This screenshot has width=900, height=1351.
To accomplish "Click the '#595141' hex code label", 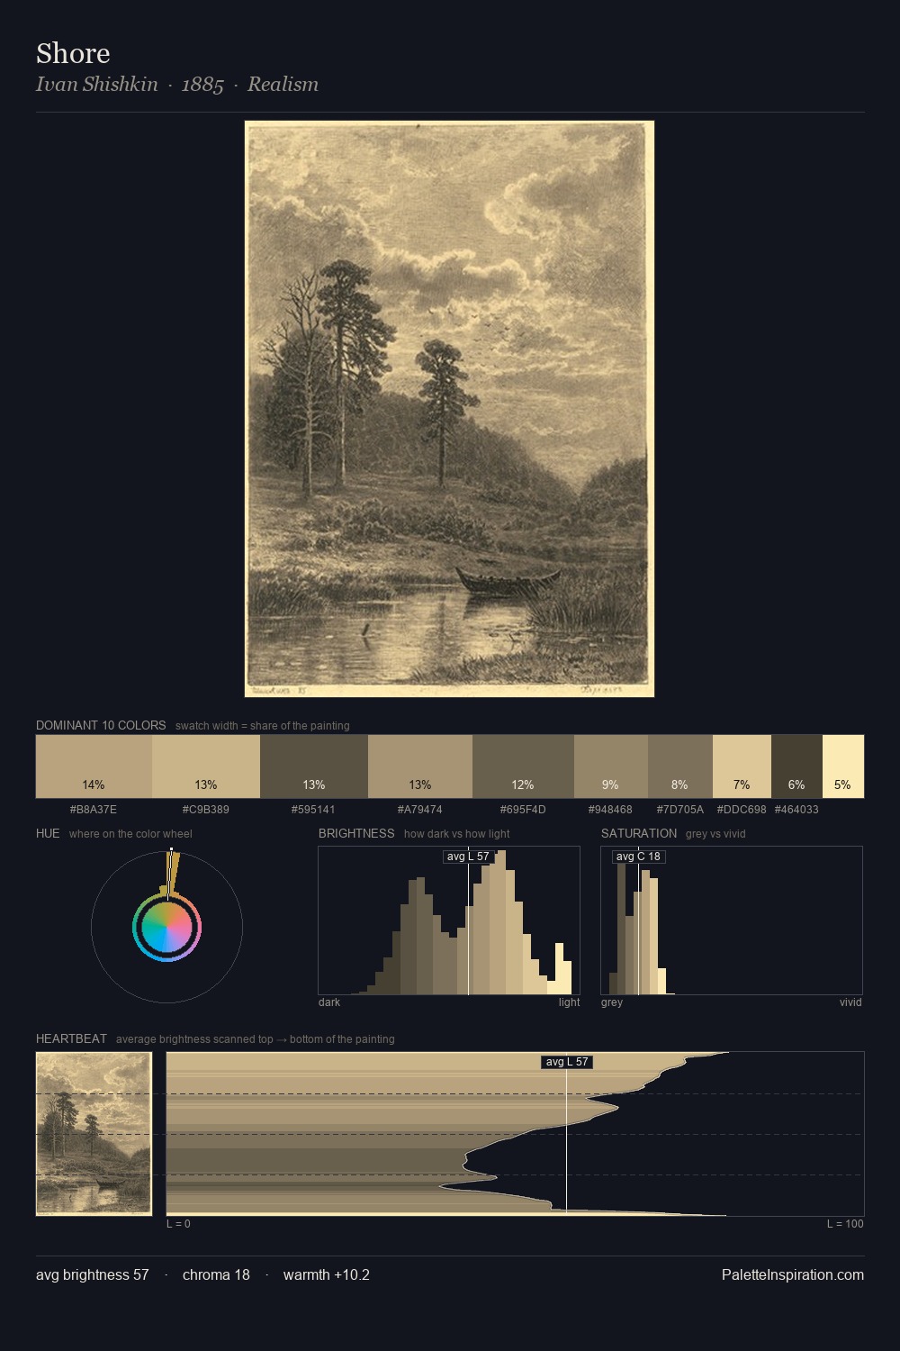I will pyautogui.click(x=314, y=809).
